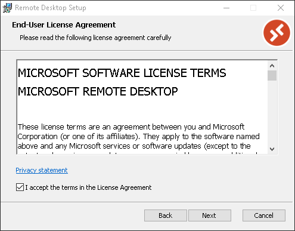The height and width of the screenshot is (231, 295).
Task: Continue the setup with Next
Action: pos(209,215)
